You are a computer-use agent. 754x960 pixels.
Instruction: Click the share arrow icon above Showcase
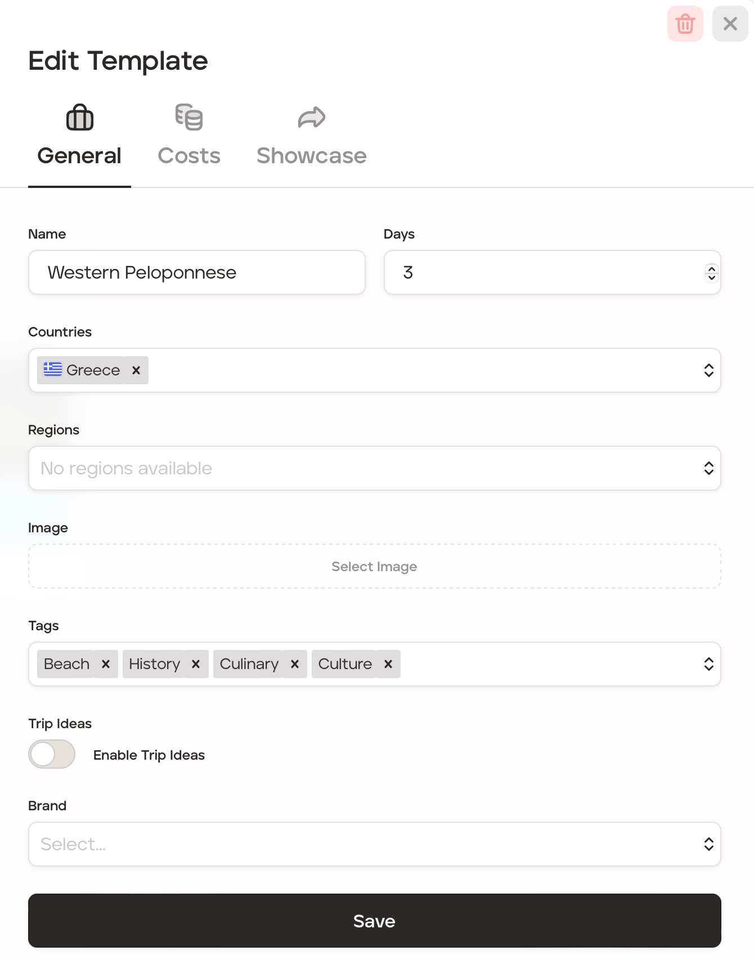coord(311,118)
